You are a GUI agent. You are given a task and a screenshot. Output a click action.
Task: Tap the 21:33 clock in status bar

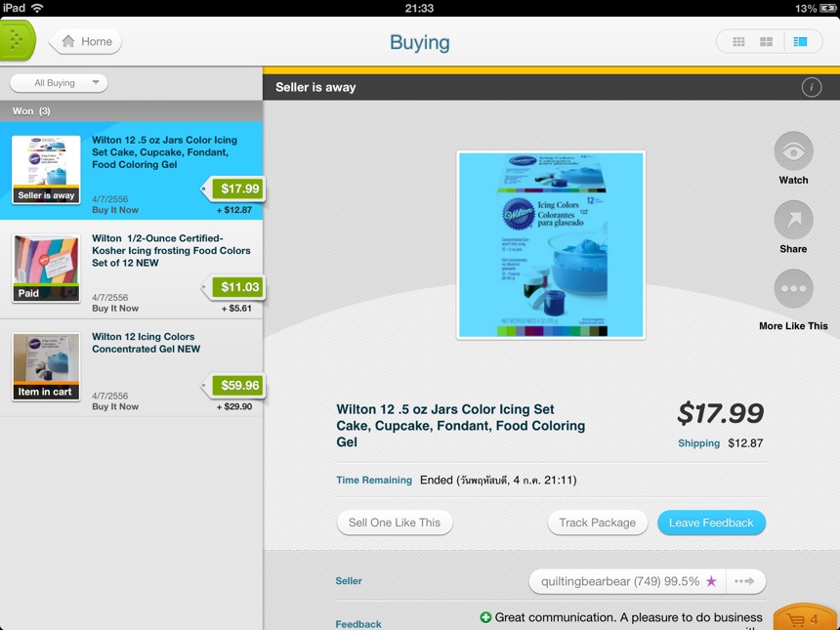click(419, 8)
